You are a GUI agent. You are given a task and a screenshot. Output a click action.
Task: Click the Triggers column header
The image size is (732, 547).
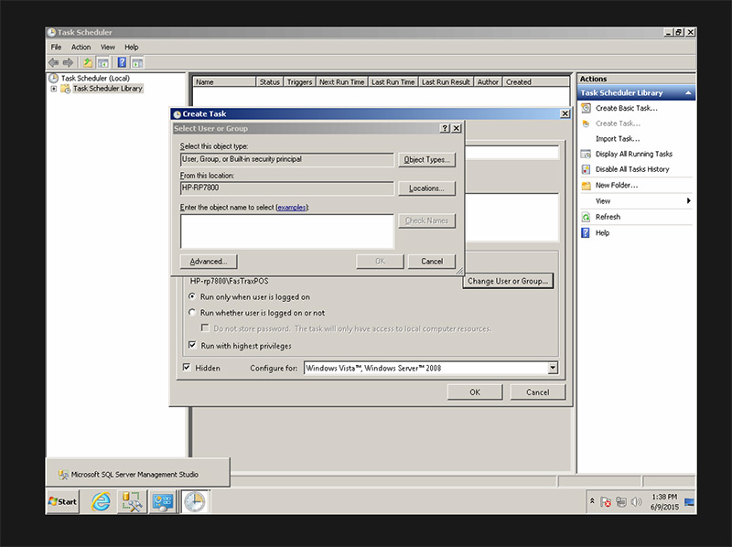pos(300,82)
